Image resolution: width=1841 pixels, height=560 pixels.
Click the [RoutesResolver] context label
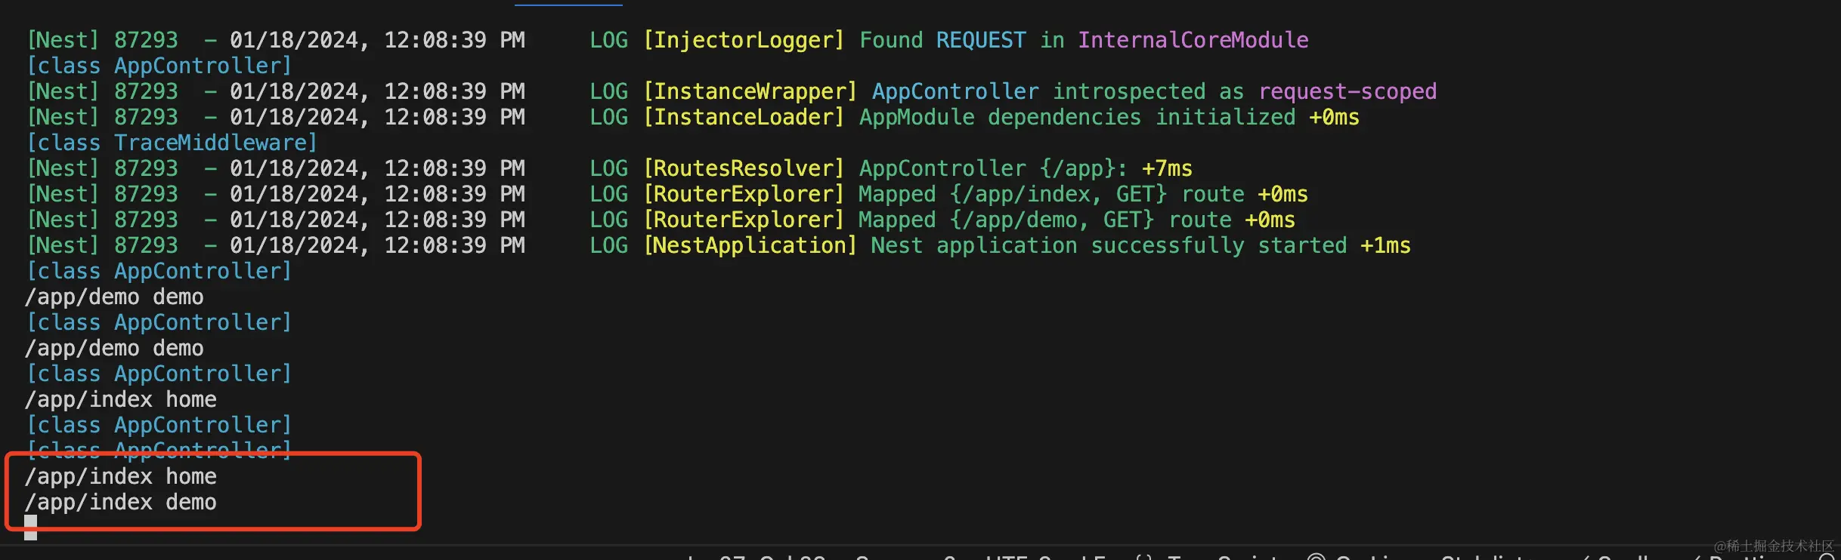[743, 168]
